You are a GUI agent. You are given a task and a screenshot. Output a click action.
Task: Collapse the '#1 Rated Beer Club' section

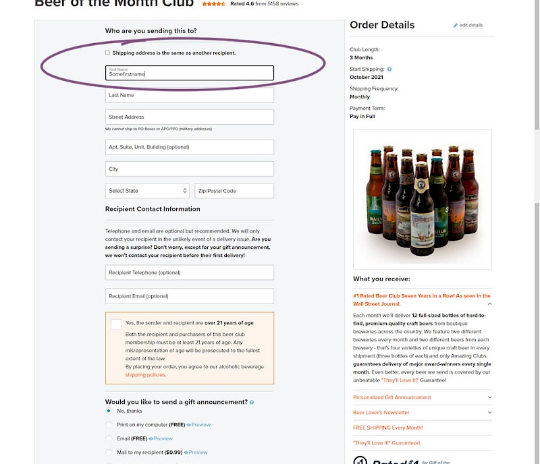(x=490, y=304)
